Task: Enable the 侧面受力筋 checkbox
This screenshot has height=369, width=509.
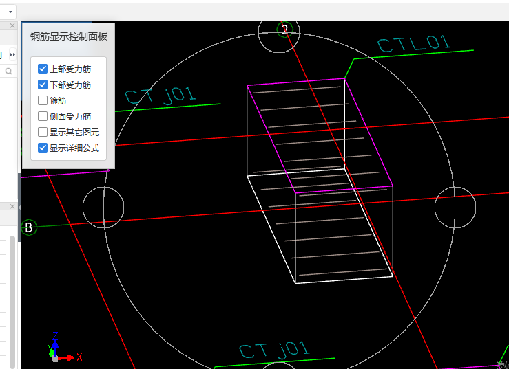Action: pos(43,116)
